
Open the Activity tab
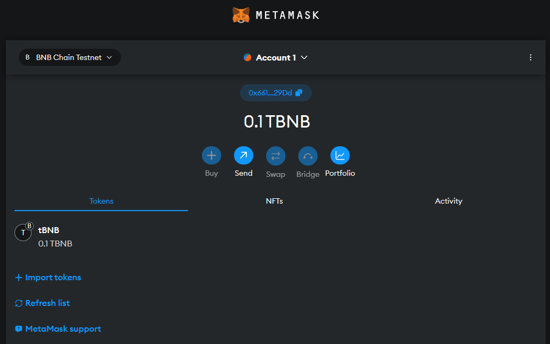[x=448, y=201]
